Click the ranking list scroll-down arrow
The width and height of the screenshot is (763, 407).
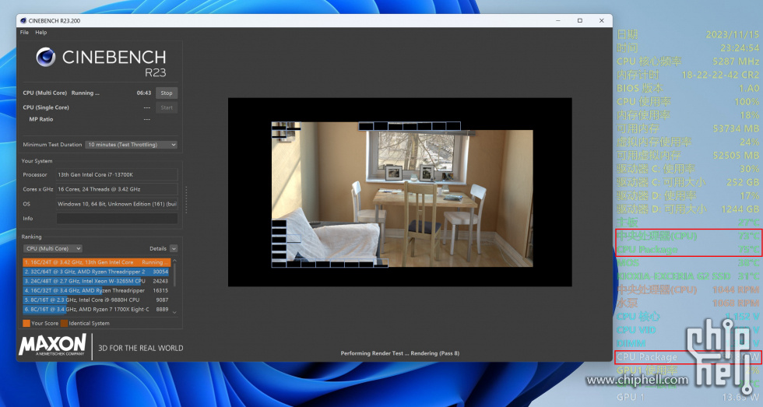[174, 312]
